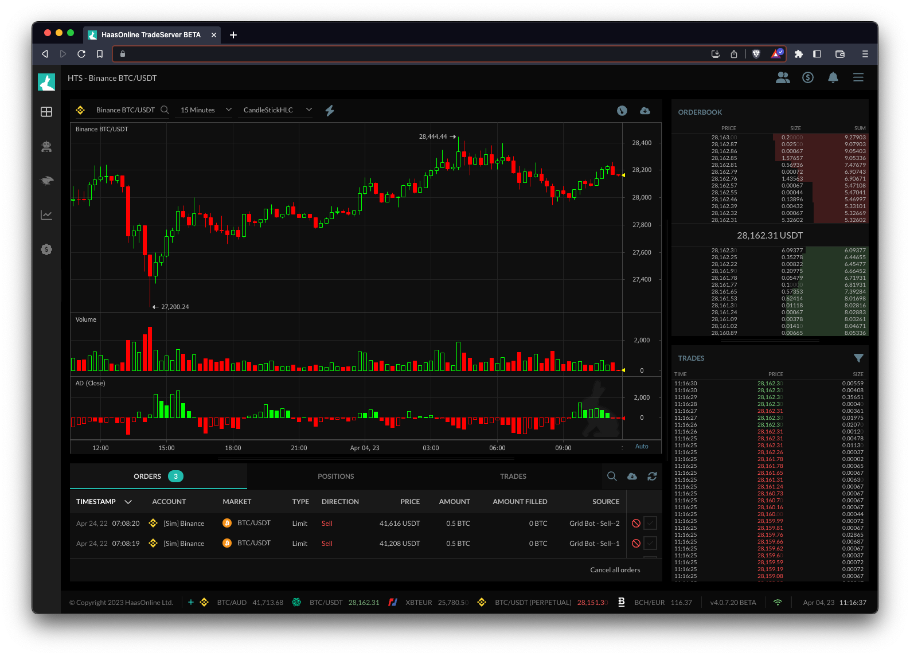This screenshot has height=656, width=910.
Task: Open the bird icon in left sidebar
Action: pyautogui.click(x=46, y=181)
